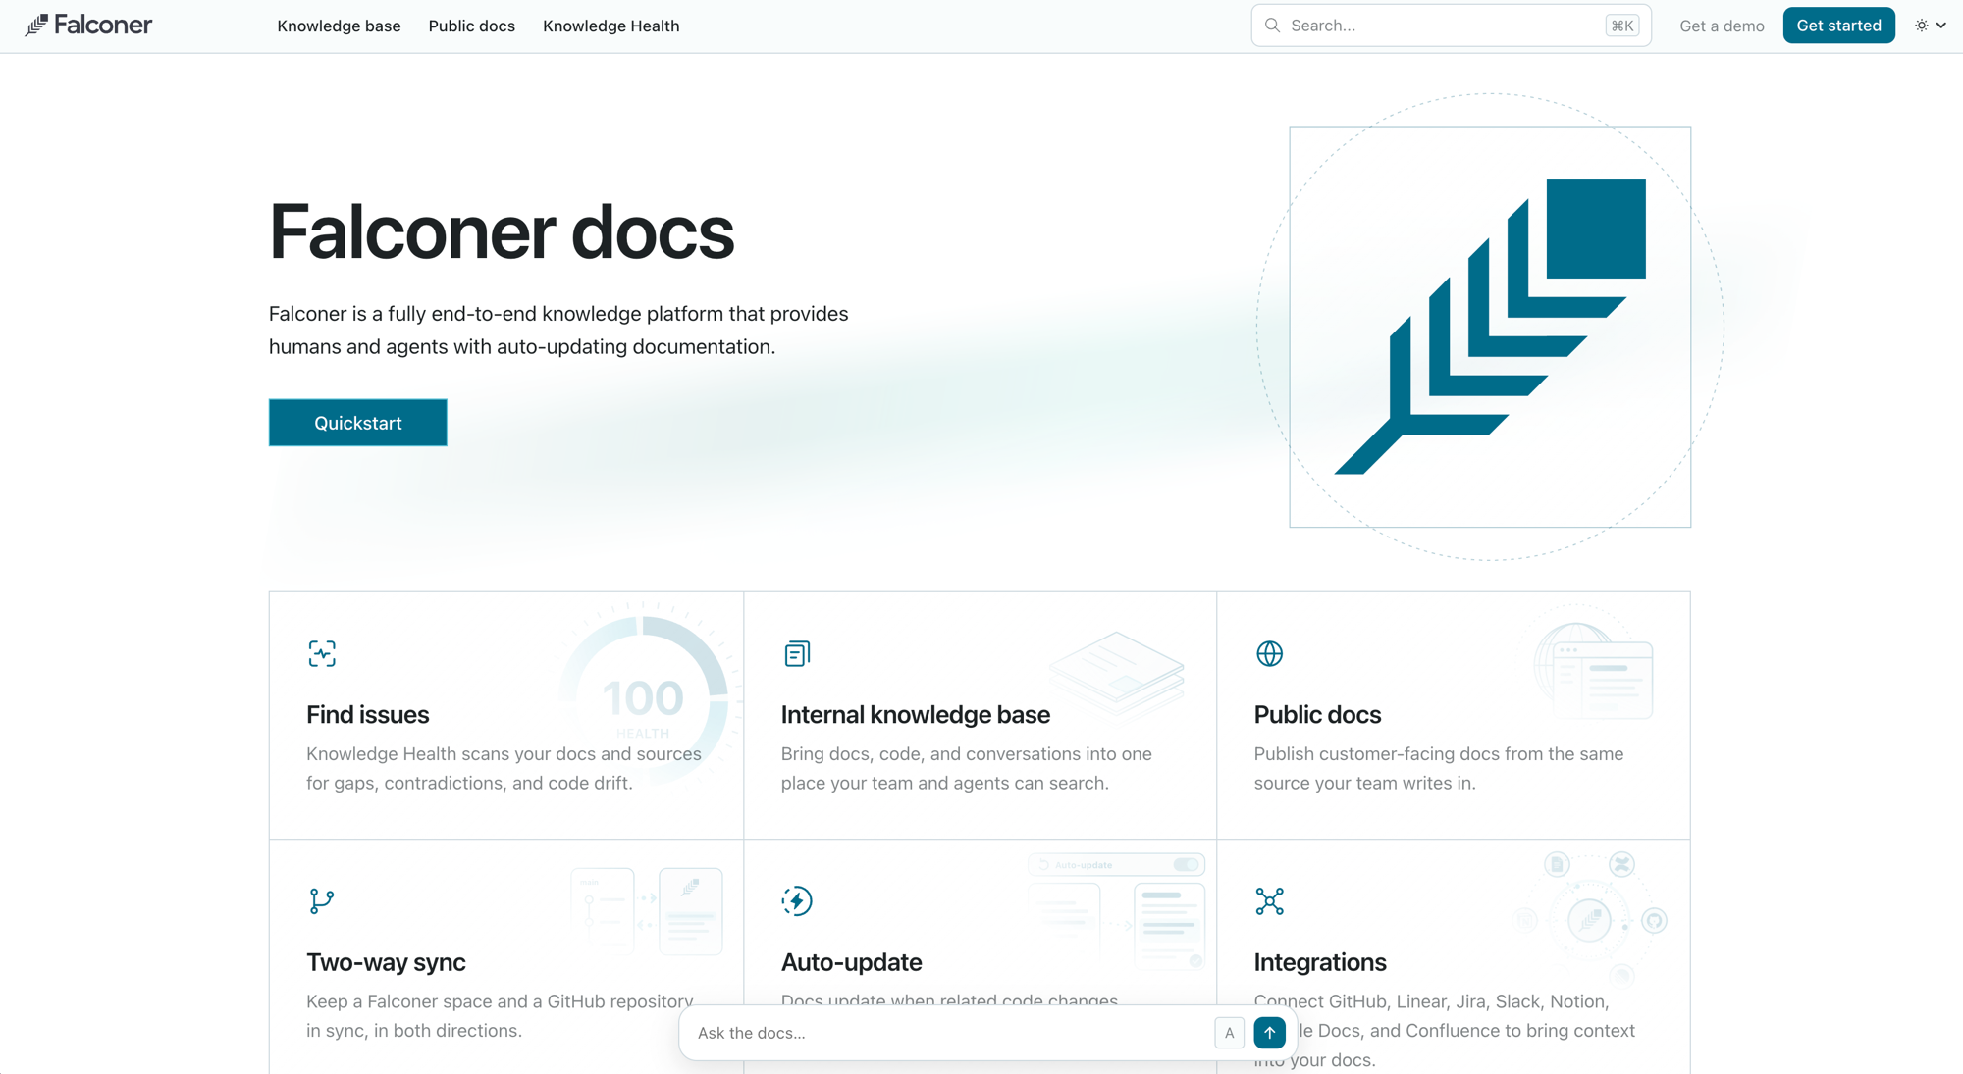Open the Find issues card heading
The width and height of the screenshot is (1963, 1074).
pos(367,715)
